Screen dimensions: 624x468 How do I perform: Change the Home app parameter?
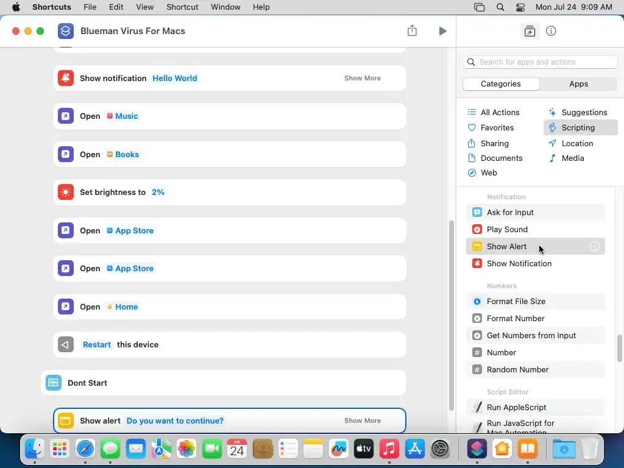pyautogui.click(x=122, y=307)
